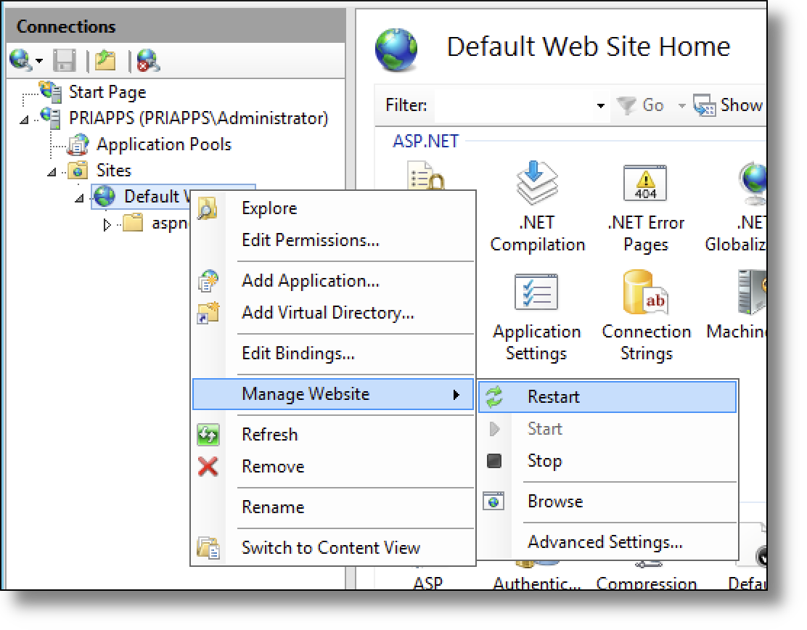Click the up-folder toolbar icon in Connections
This screenshot has height=630, width=807.
click(x=105, y=60)
